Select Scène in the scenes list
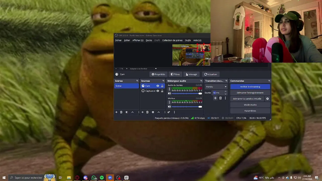 (127, 86)
